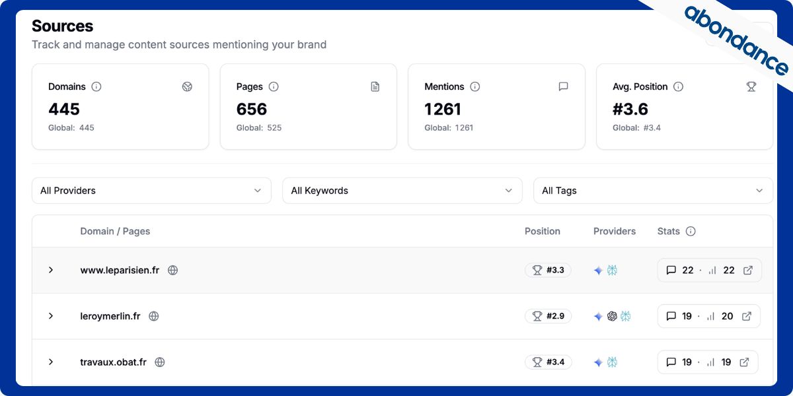Click the Providers column header
Viewport: 793px width, 396px height.
615,231
